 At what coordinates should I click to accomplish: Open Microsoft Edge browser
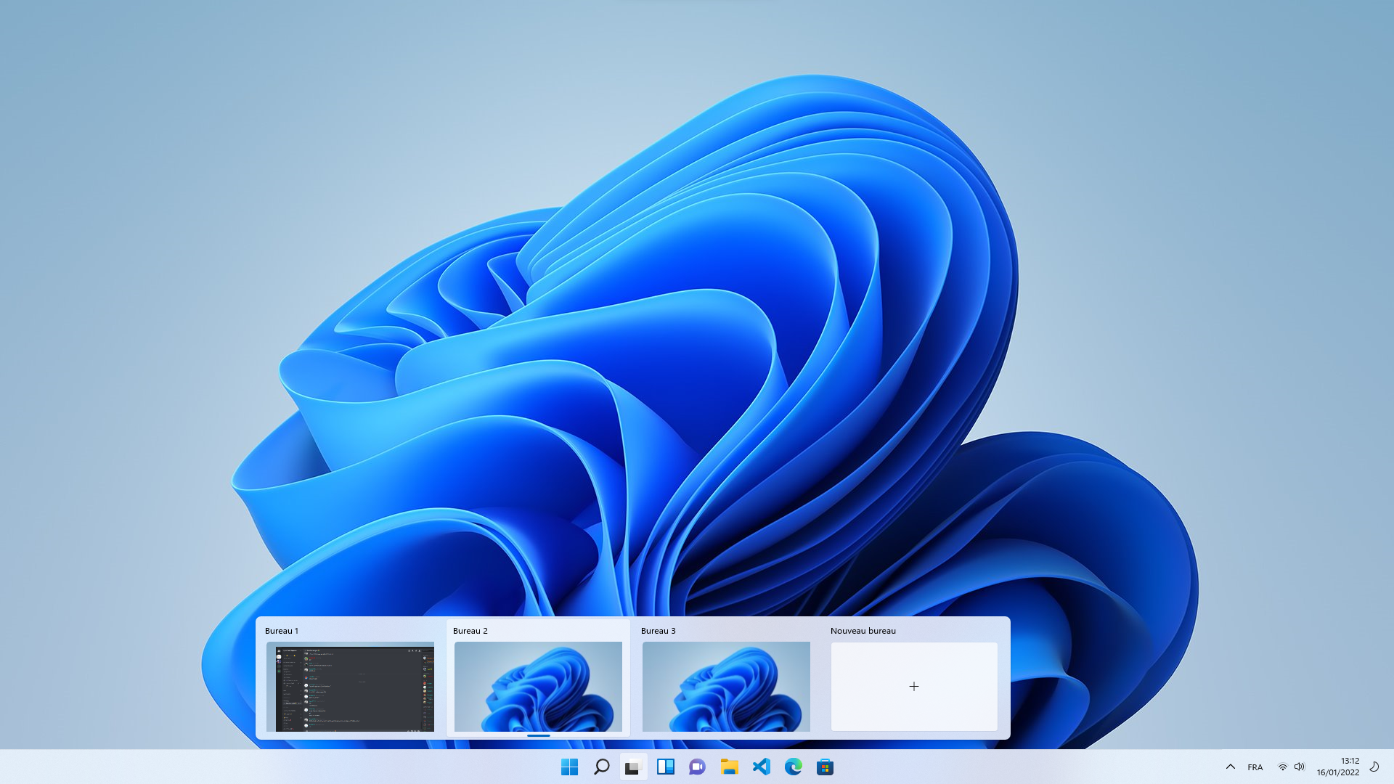[x=793, y=767]
